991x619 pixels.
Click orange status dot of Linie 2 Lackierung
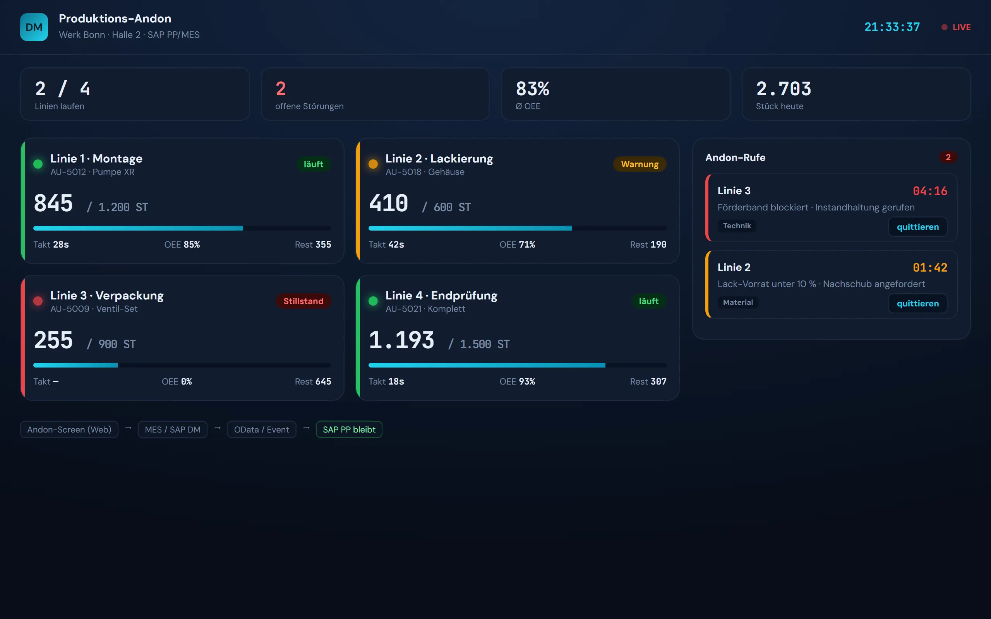pyautogui.click(x=373, y=164)
